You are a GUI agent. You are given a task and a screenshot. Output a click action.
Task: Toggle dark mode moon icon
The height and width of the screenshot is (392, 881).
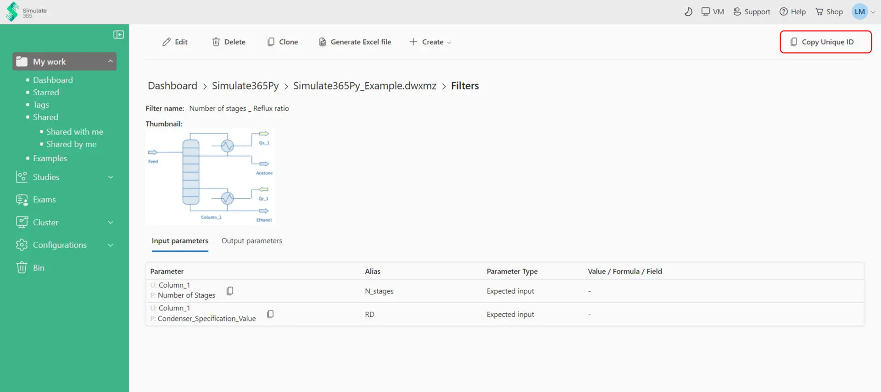[688, 12]
